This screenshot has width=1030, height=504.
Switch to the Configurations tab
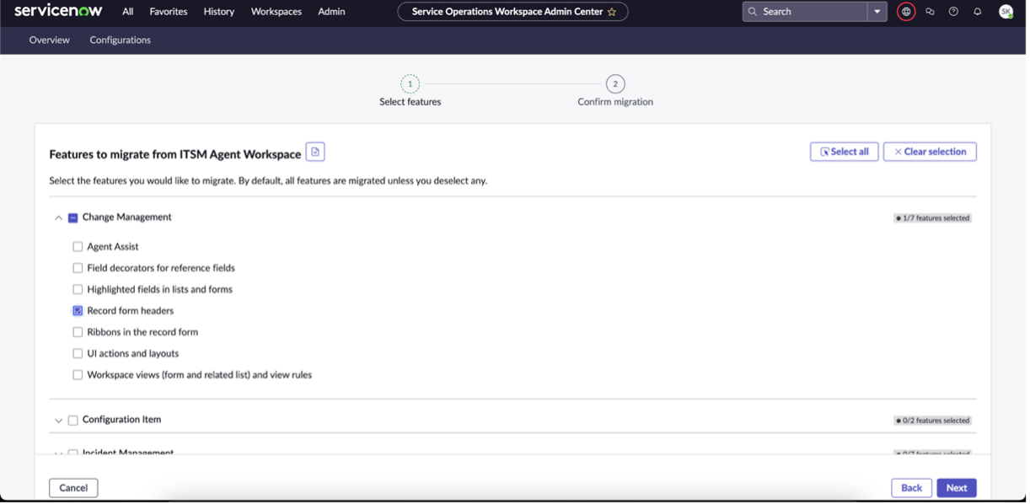click(121, 40)
